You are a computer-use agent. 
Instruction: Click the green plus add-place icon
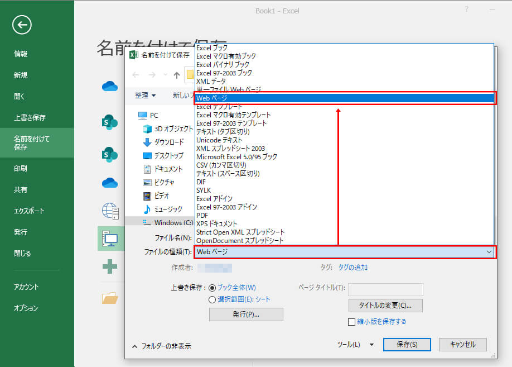tap(110, 266)
